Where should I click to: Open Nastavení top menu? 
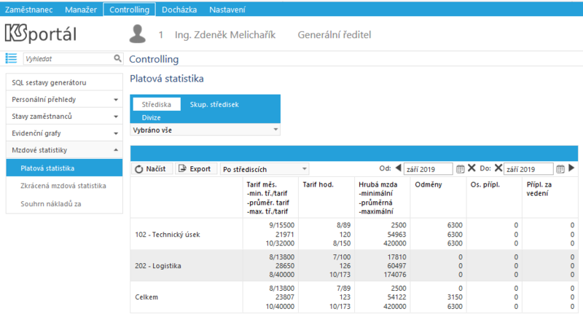(227, 9)
